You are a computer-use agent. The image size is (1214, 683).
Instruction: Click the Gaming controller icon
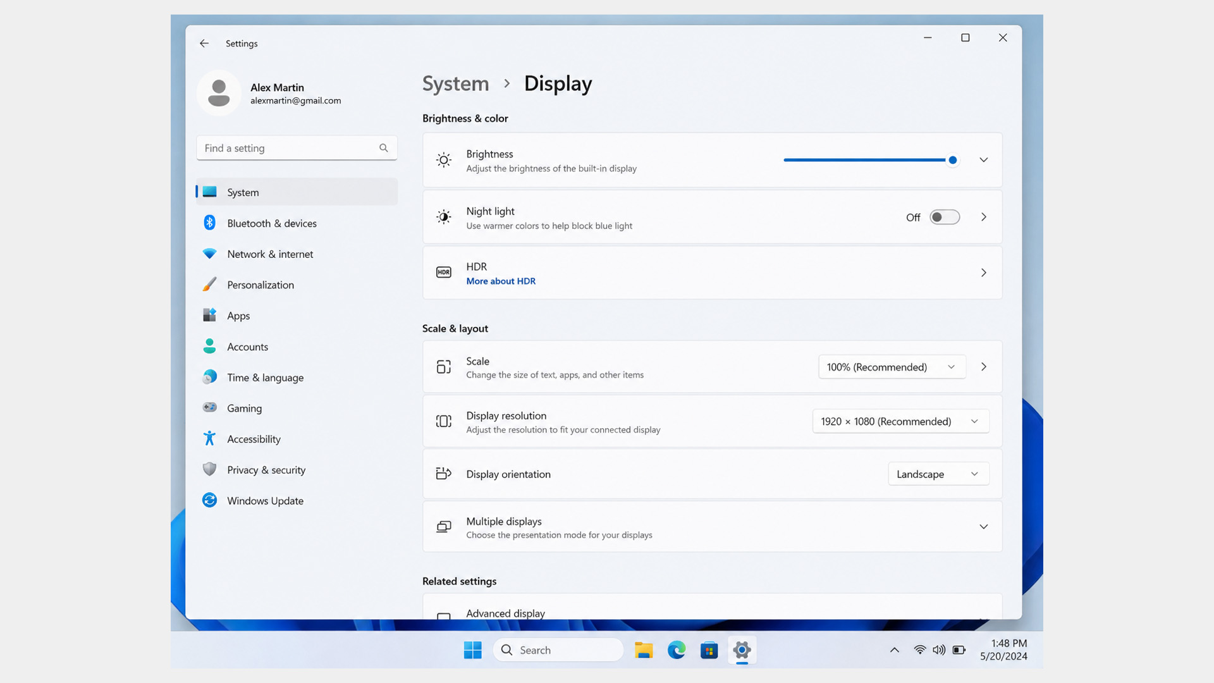pyautogui.click(x=210, y=407)
